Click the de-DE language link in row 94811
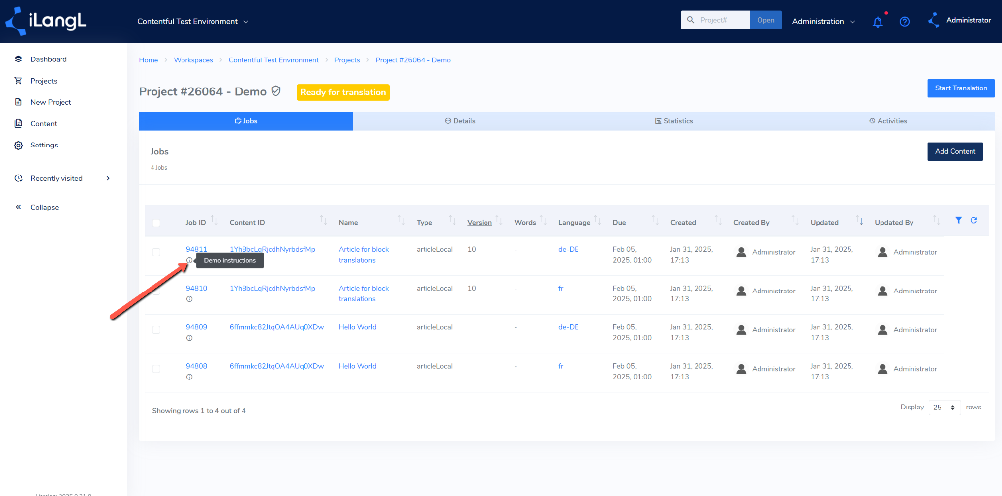 tap(568, 249)
